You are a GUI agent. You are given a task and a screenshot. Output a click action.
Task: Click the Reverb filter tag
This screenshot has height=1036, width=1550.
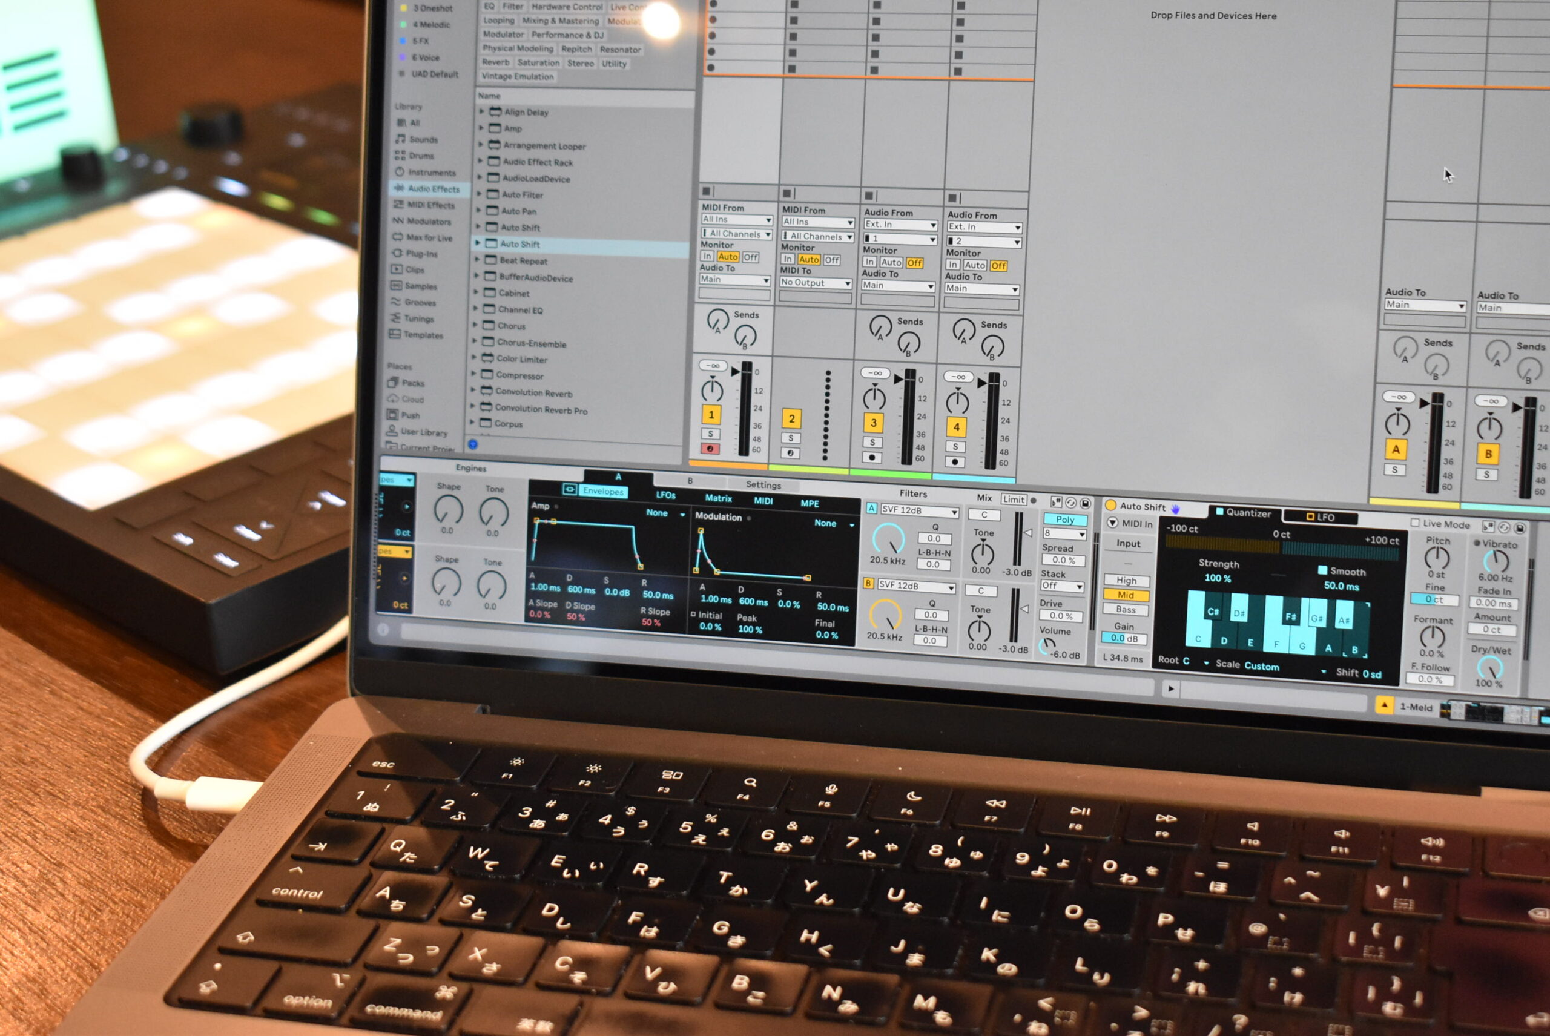point(495,62)
